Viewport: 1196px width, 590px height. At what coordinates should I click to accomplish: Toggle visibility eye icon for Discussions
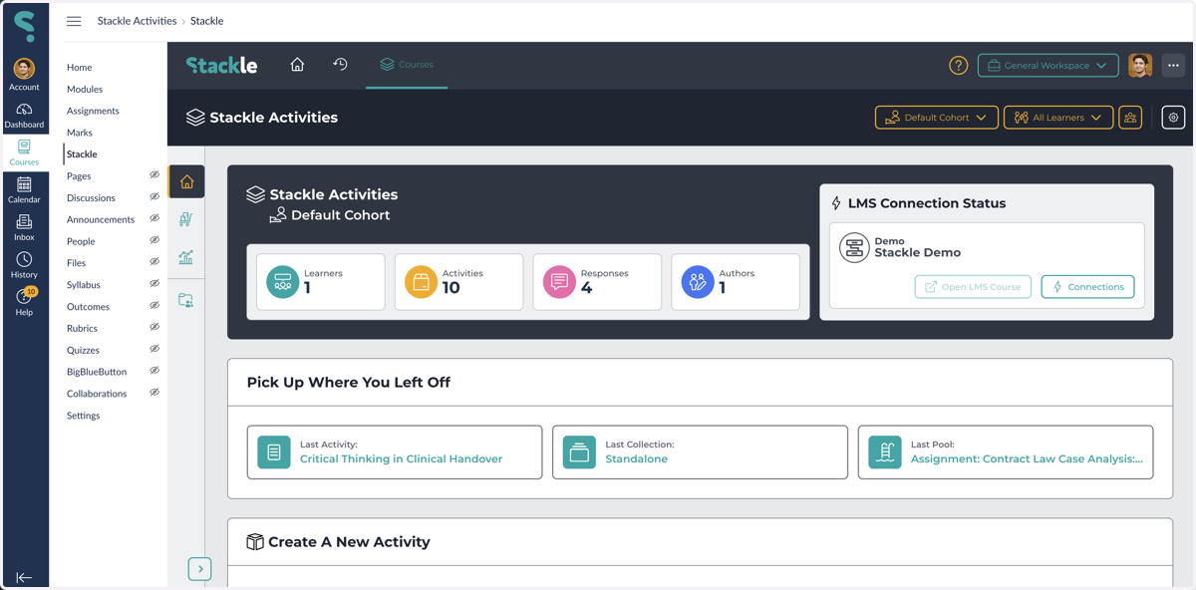point(154,197)
